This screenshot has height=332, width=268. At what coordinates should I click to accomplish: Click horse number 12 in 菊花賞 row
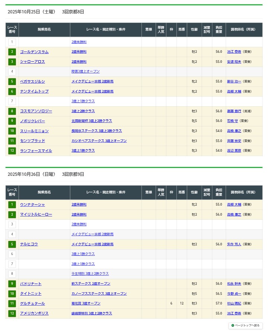pos(182,303)
